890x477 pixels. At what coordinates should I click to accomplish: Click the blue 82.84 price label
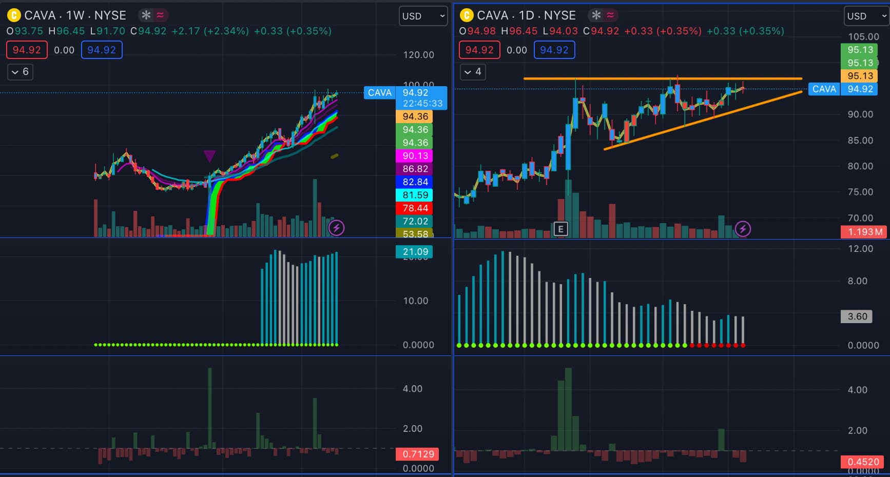point(415,182)
